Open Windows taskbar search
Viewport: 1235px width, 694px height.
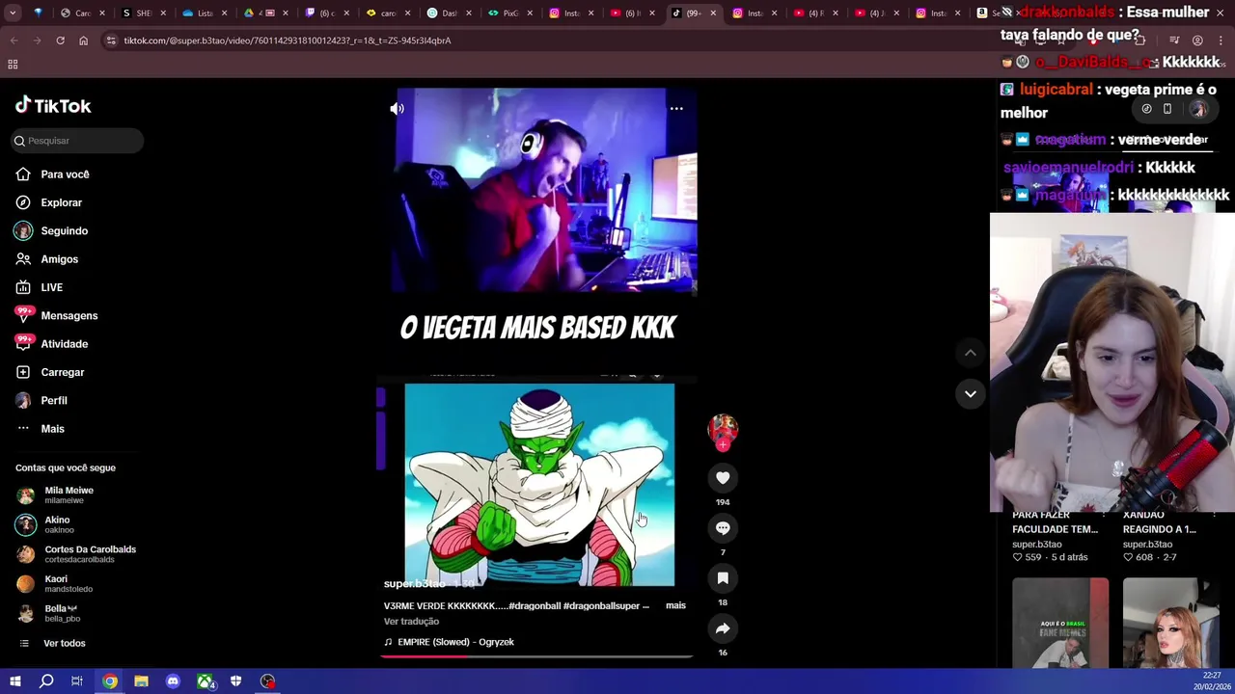coord(46,681)
